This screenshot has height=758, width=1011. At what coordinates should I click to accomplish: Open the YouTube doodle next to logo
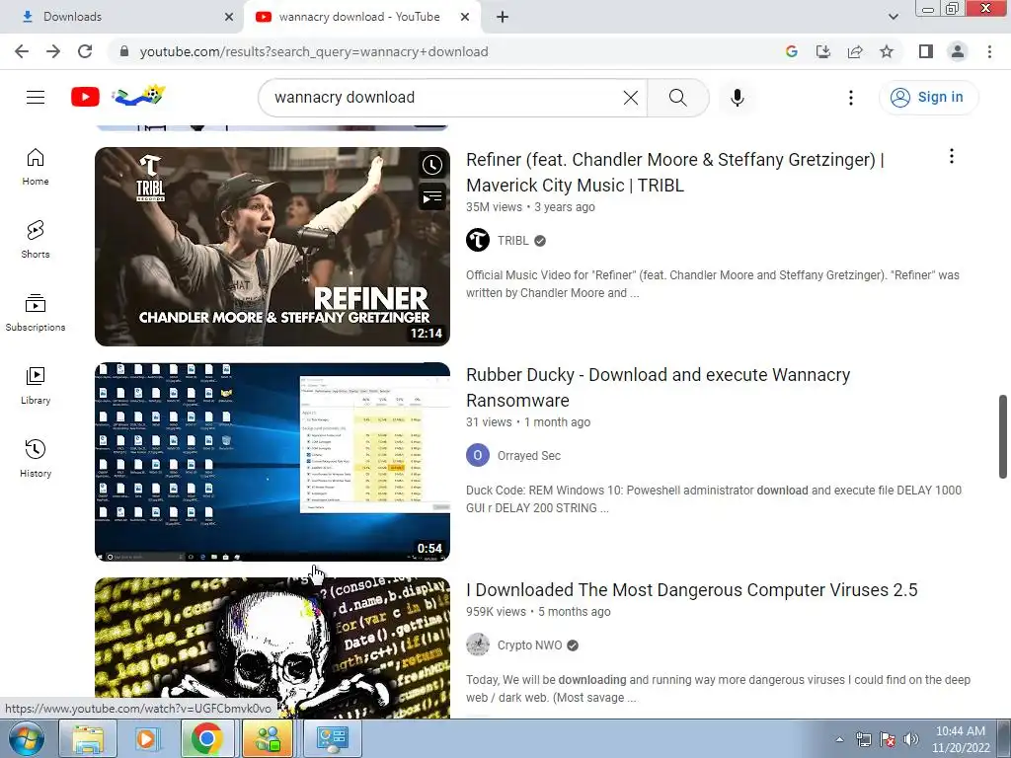pos(138,96)
